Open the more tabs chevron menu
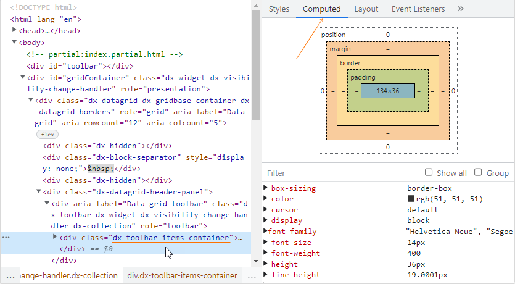The image size is (515, 284). 460,9
